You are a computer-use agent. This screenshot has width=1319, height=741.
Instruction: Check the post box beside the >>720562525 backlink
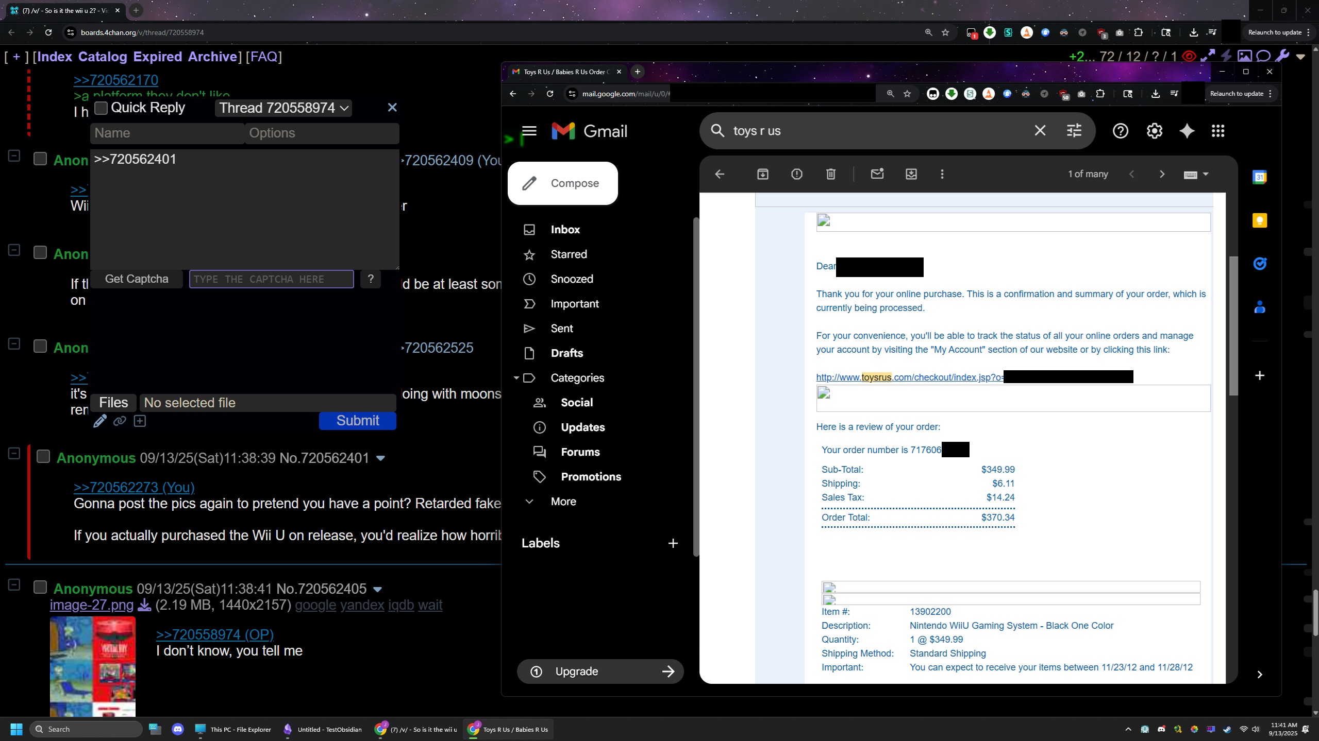pos(40,346)
